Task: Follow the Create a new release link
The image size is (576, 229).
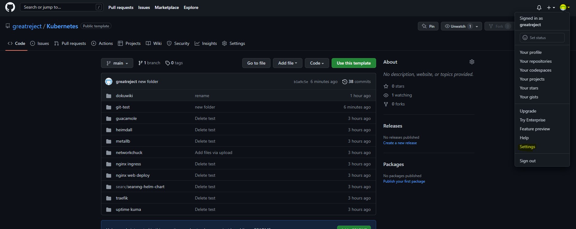Action: click(400, 143)
